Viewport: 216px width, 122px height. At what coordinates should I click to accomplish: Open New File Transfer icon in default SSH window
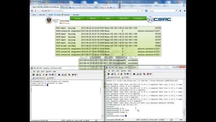pyautogui.click(x=140, y=74)
